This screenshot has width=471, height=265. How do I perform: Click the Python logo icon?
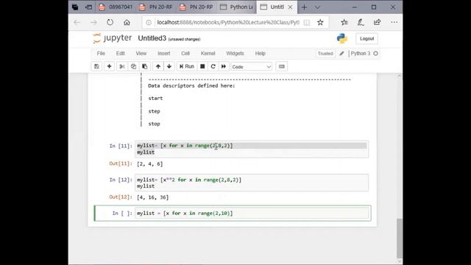tap(341, 38)
